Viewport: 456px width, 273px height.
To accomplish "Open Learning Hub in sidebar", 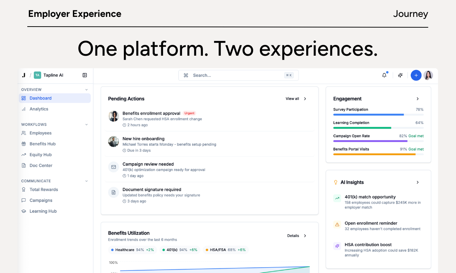I will click(x=55, y=211).
